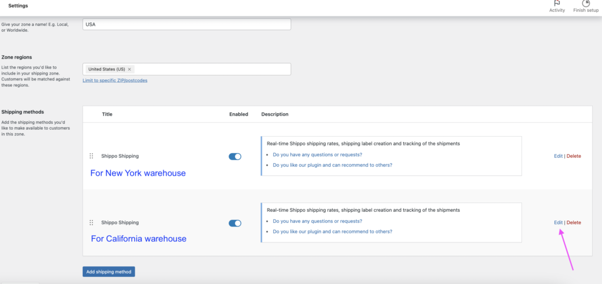Open Limit to specific ZIP/postcodes link
602x284 pixels.
[x=115, y=80]
